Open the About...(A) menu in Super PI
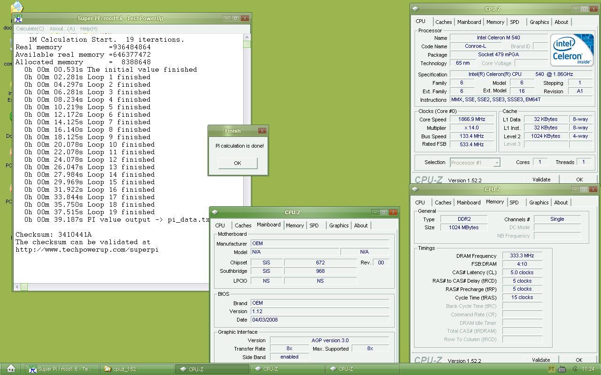The width and height of the screenshot is (601, 375). pos(62,29)
